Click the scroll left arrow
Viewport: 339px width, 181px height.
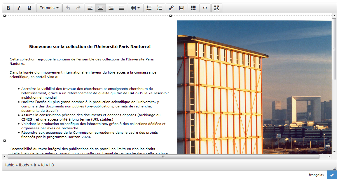5,156
